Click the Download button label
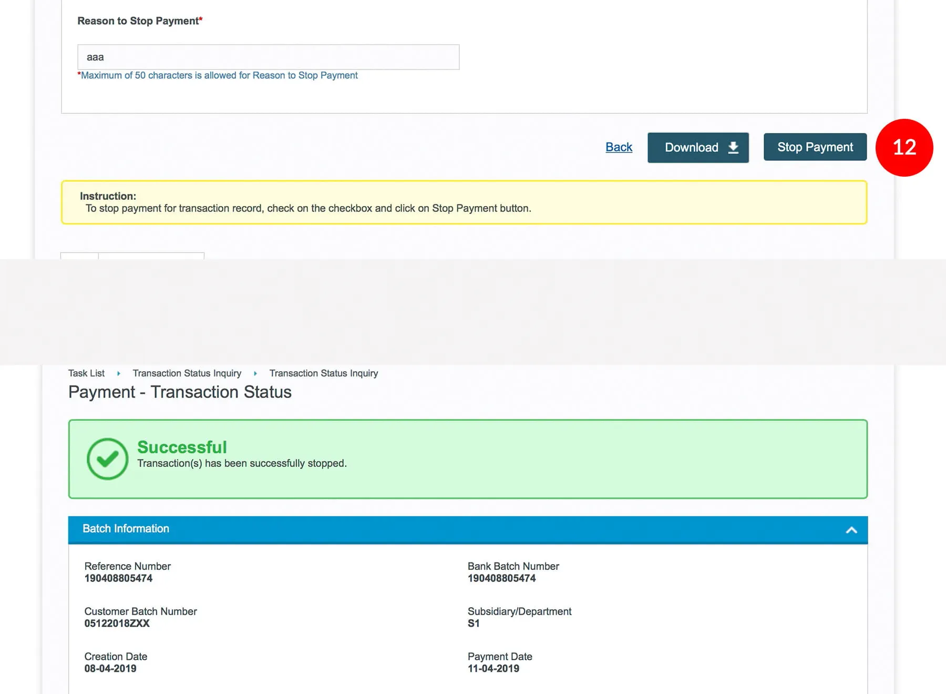The height and width of the screenshot is (694, 946). pos(691,148)
